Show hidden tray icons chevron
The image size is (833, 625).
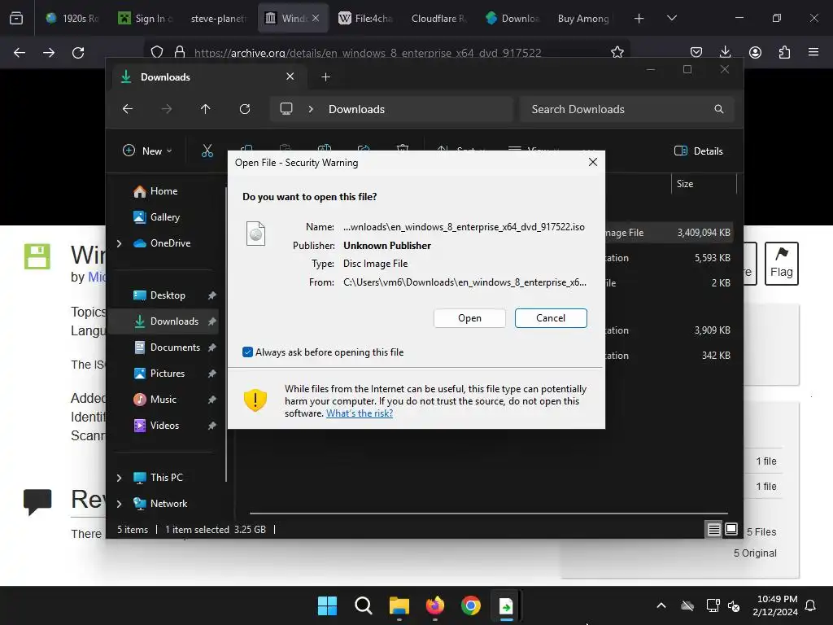pos(661,605)
